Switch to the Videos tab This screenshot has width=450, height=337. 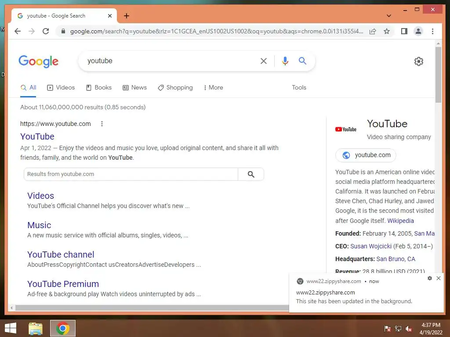click(61, 88)
